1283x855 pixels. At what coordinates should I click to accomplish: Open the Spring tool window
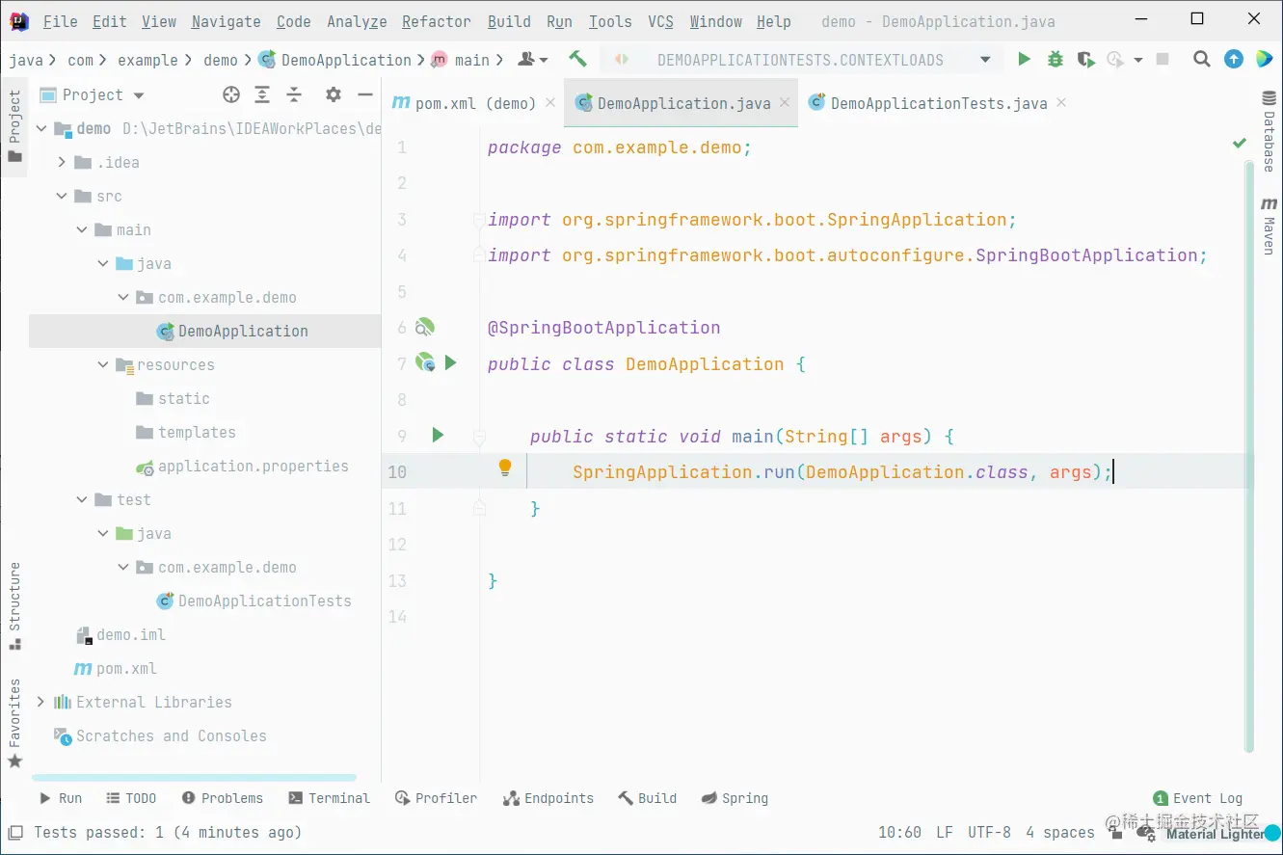[735, 798]
